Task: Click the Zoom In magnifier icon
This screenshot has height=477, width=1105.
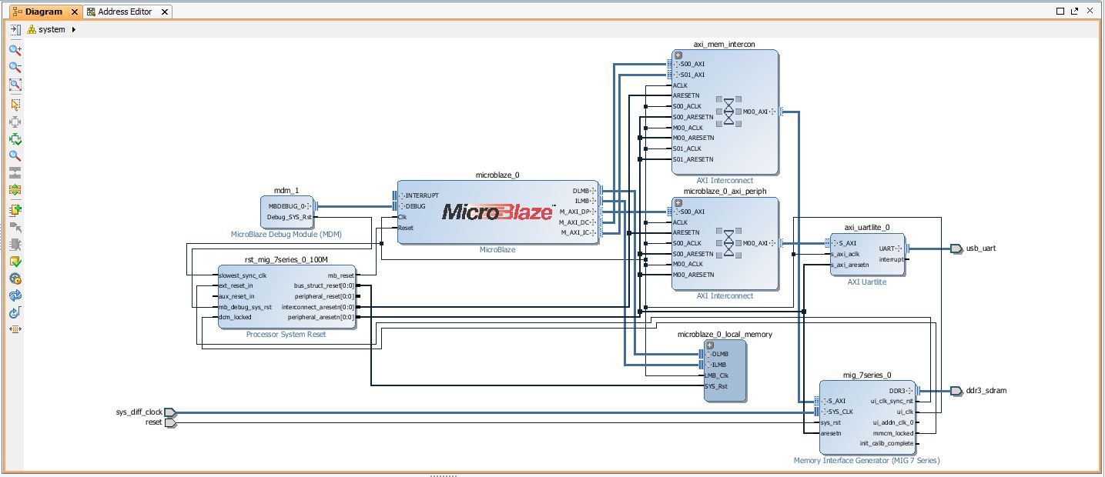Action: 15,50
